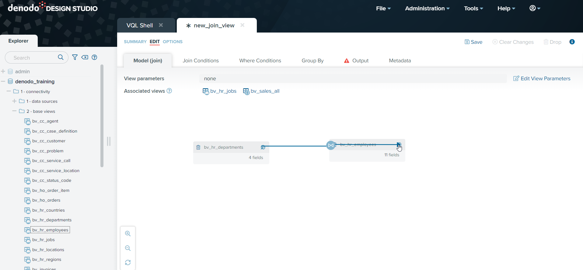Image resolution: width=583 pixels, height=270 pixels.
Task: Expand the 1 - data sources folder
Action: (14, 101)
